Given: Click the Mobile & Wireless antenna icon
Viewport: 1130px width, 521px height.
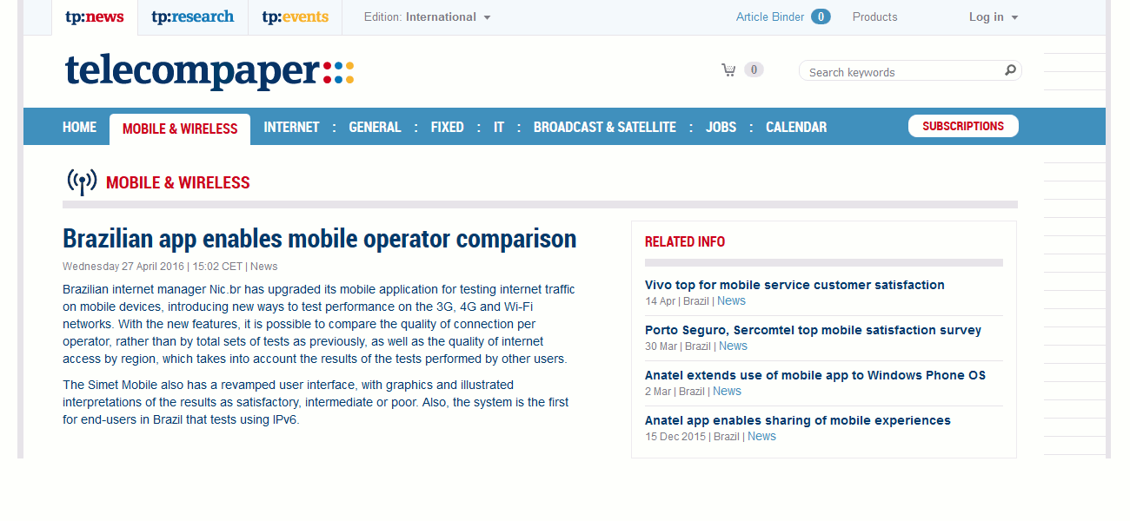Looking at the screenshot, I should click(x=81, y=181).
